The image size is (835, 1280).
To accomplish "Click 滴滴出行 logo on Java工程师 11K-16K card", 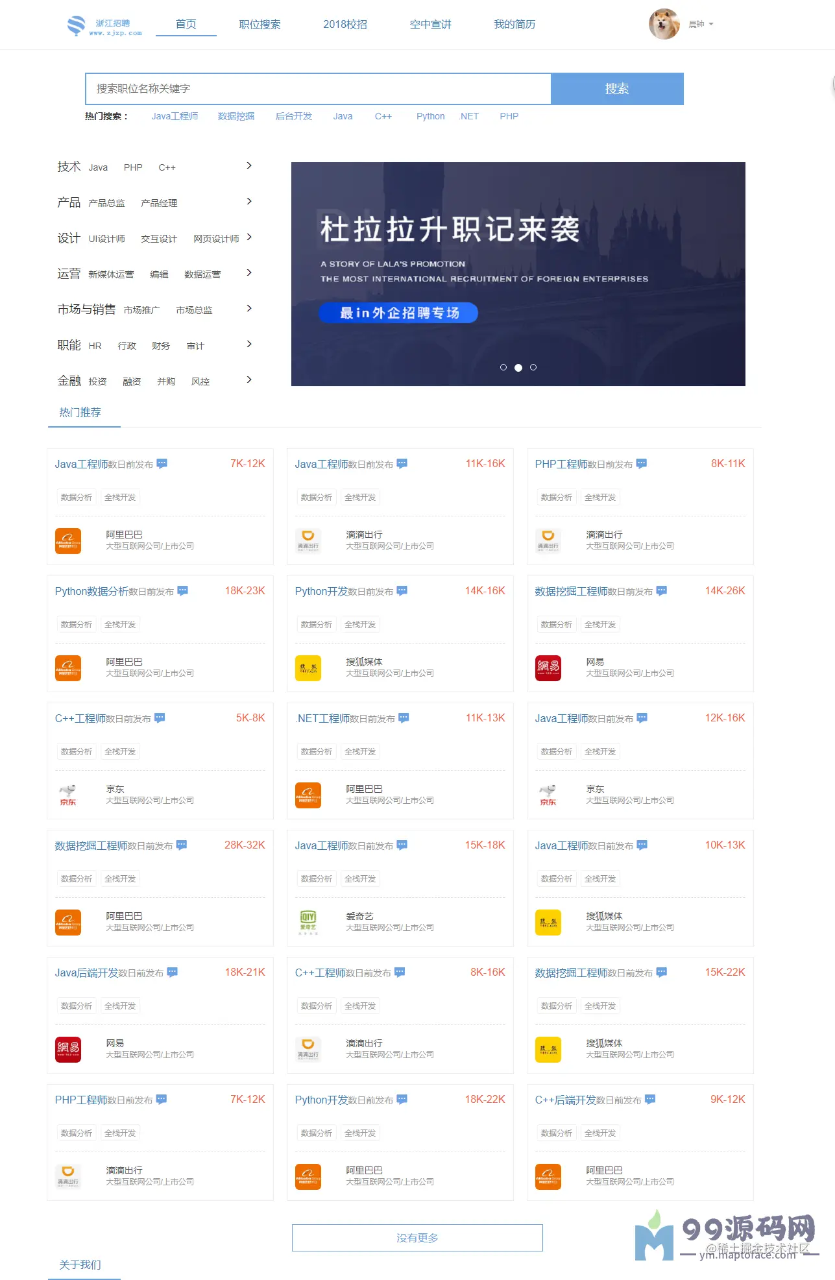I will click(308, 541).
